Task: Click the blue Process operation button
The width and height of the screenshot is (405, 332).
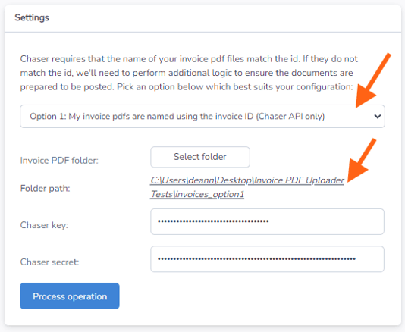Action: click(x=70, y=296)
